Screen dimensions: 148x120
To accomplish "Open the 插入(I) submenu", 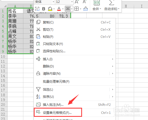I will (x=75, y=59).
